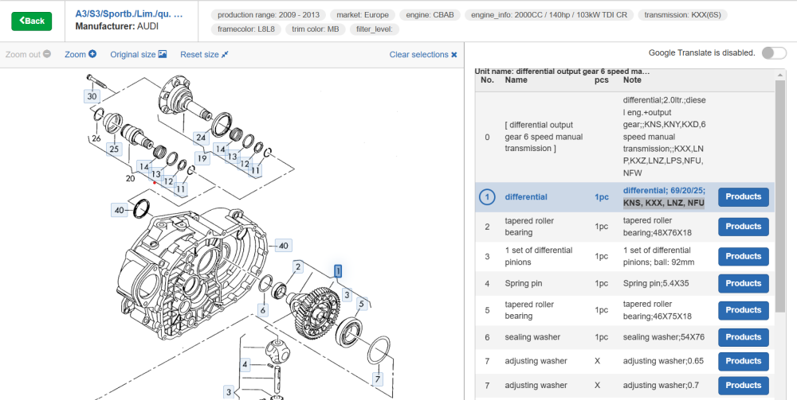Open Products for the sealing washer
Screen dimensions: 797x400
click(743, 337)
